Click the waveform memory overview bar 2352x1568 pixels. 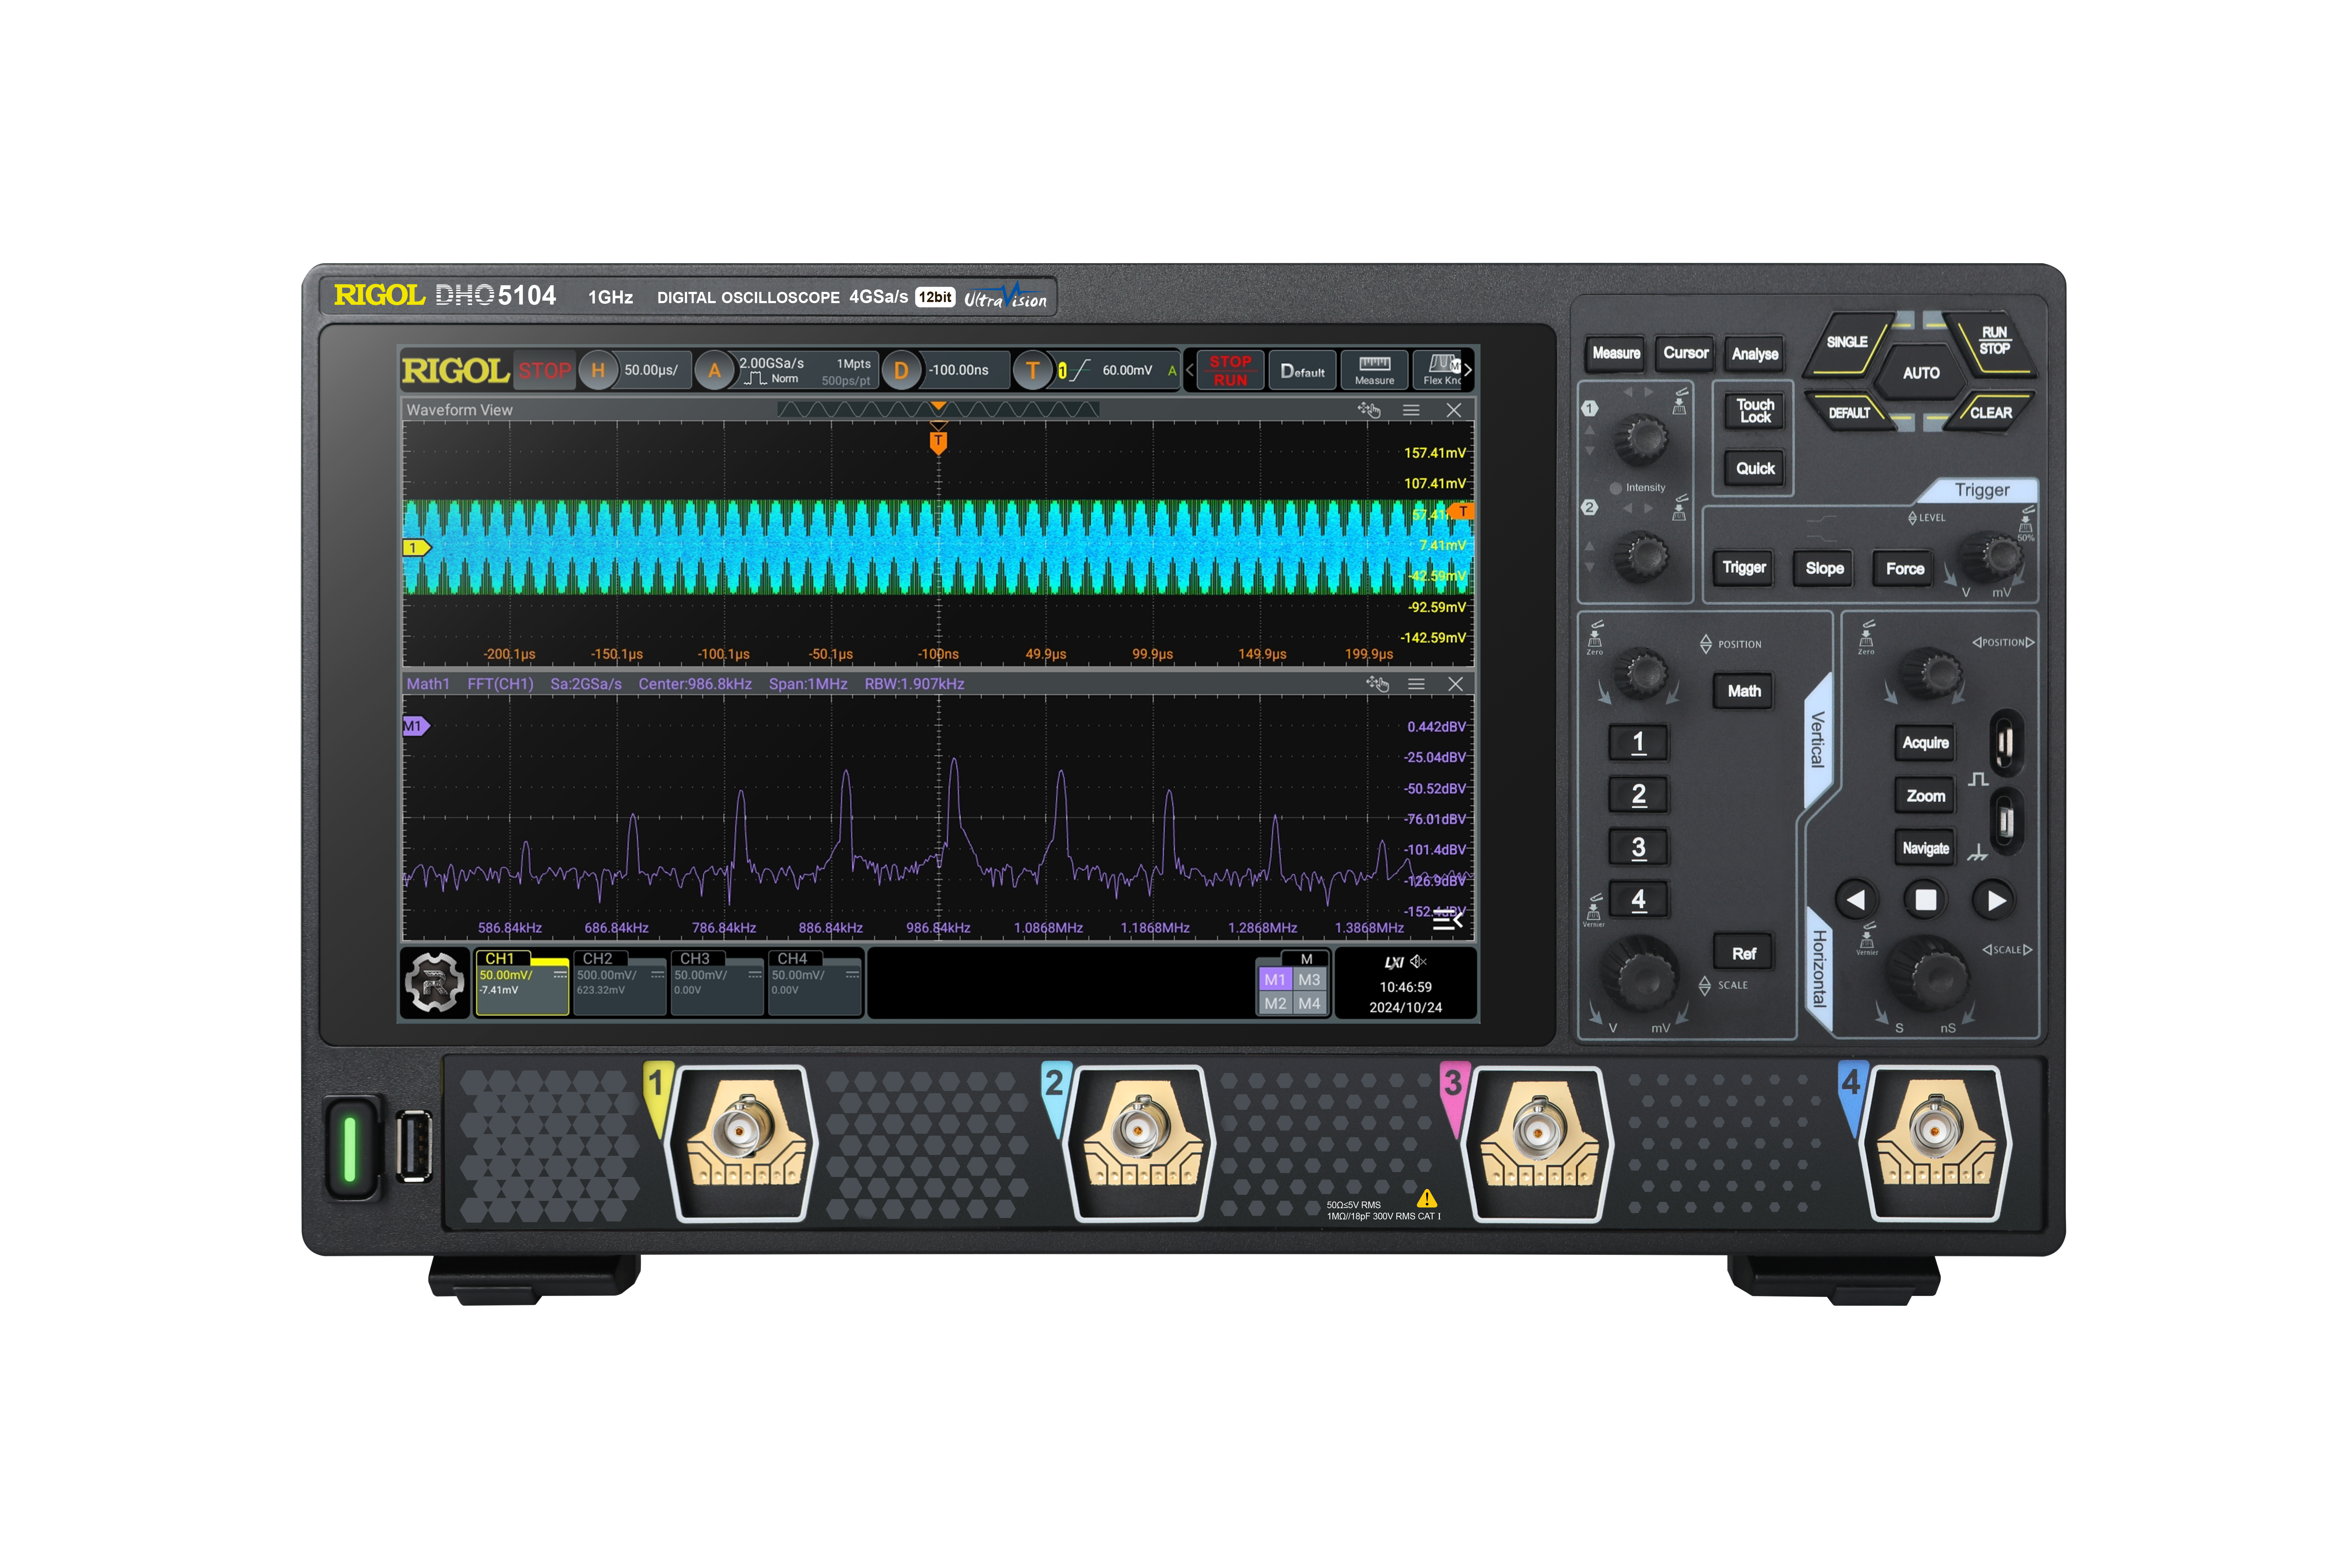938,409
